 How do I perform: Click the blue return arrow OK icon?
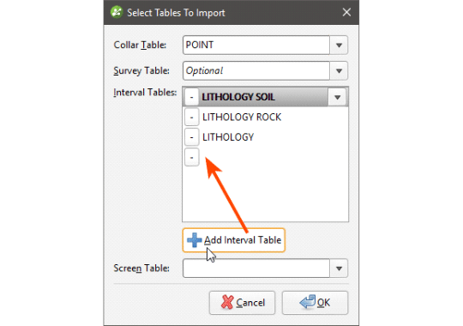coord(308,302)
